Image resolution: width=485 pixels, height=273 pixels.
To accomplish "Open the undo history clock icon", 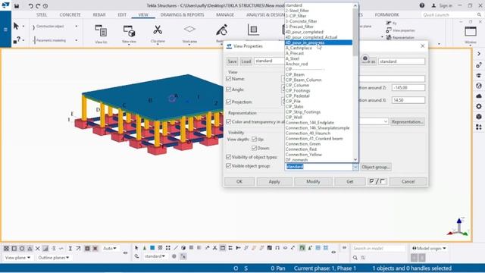I will click(45, 6).
